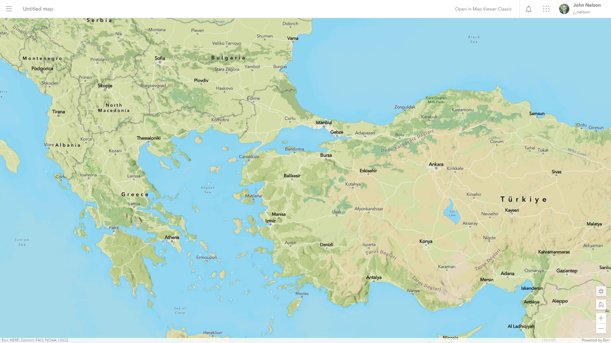Zoom in with the plus button
This screenshot has height=343, width=611.
(601, 318)
